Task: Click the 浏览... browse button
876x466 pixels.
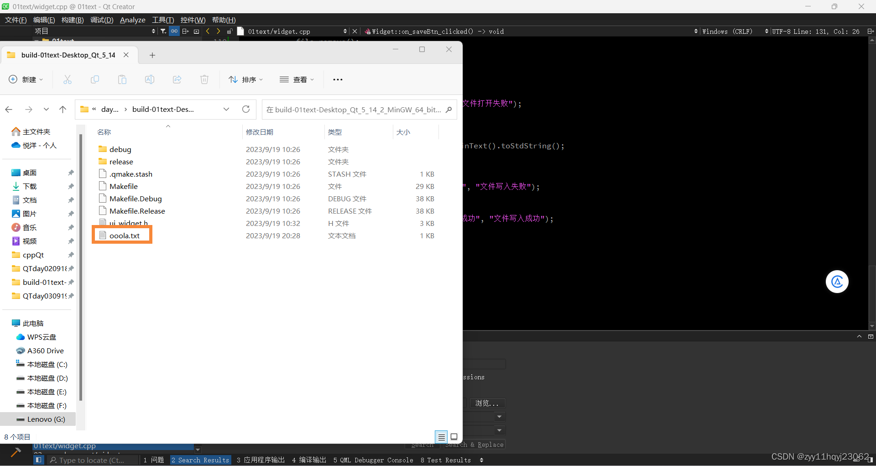Action: point(486,403)
